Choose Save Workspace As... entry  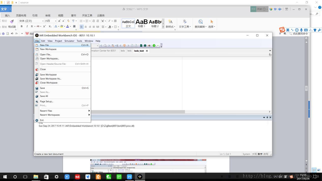[x=63, y=79]
